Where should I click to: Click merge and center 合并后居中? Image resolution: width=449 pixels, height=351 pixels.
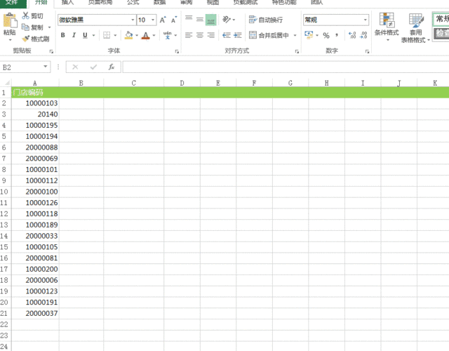pos(269,35)
